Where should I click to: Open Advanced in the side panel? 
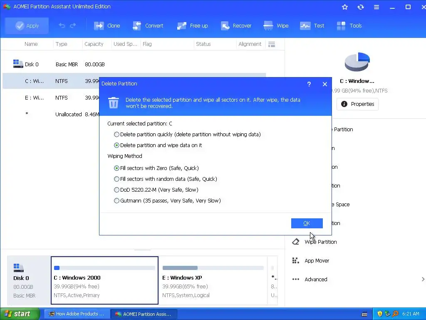(316, 280)
